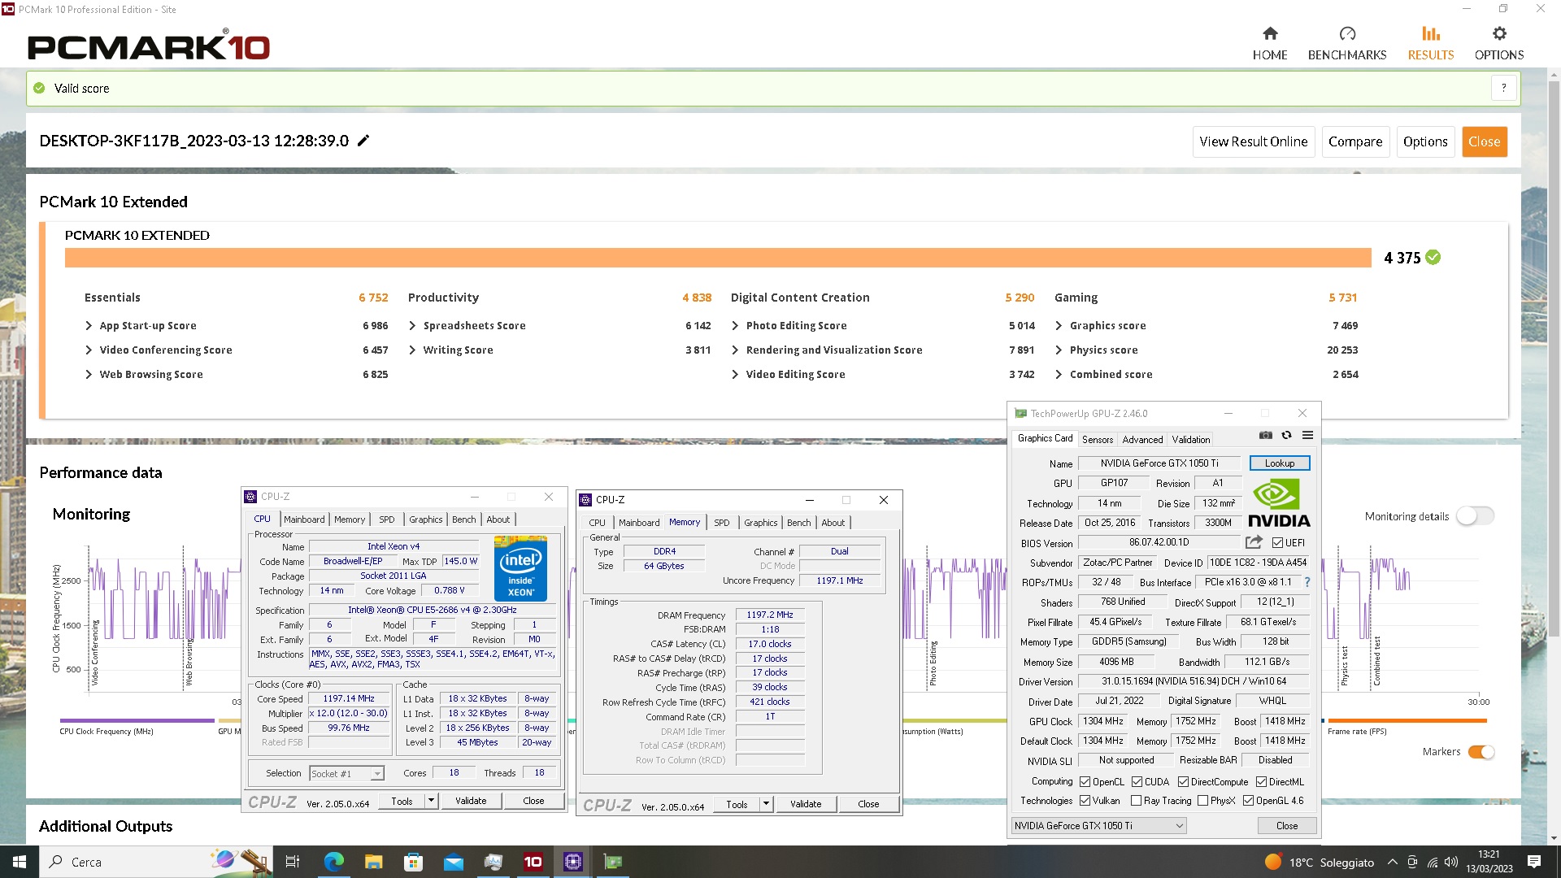This screenshot has height=878, width=1561.
Task: Open Windows Start menu
Action: [19, 862]
